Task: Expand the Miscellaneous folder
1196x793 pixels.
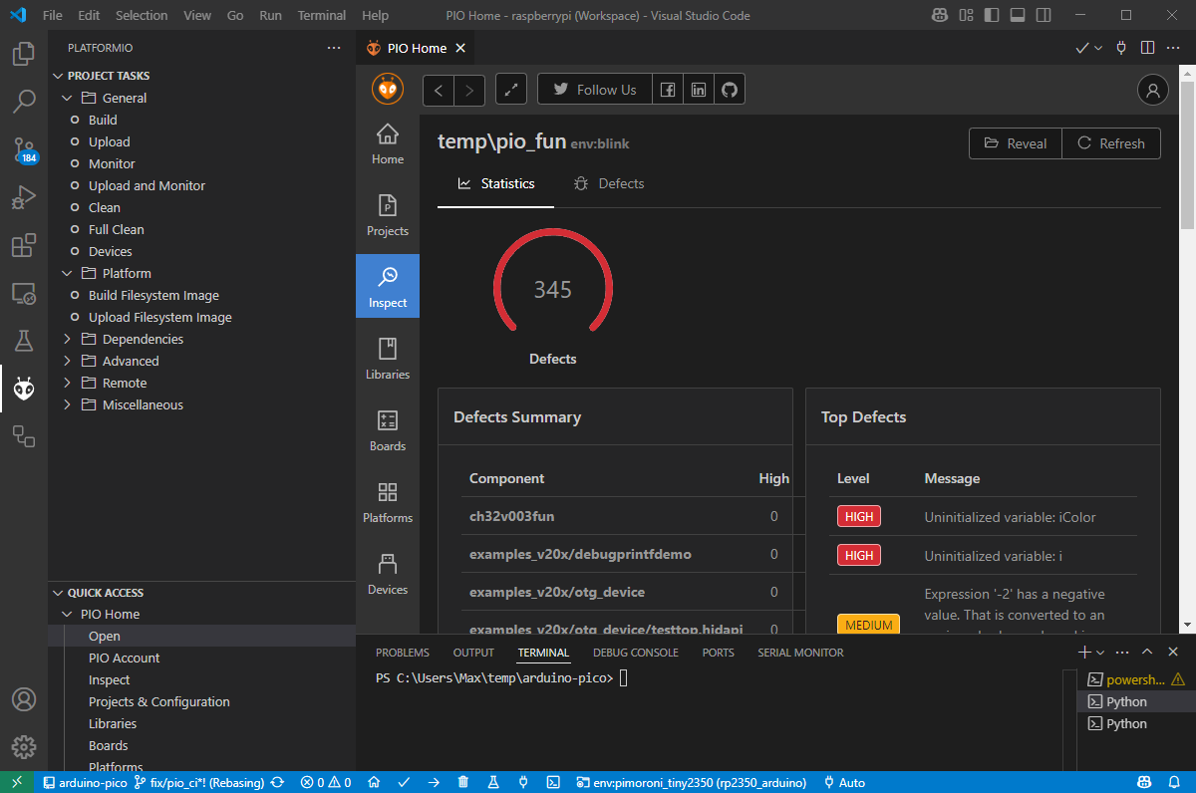Action: [x=67, y=404]
